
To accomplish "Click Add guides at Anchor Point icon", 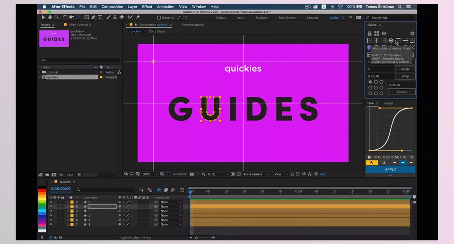I will pos(391,41).
